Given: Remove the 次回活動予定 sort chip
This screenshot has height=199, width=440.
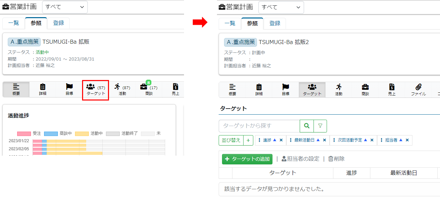Looking at the screenshot, I should pyautogui.click(x=372, y=140).
